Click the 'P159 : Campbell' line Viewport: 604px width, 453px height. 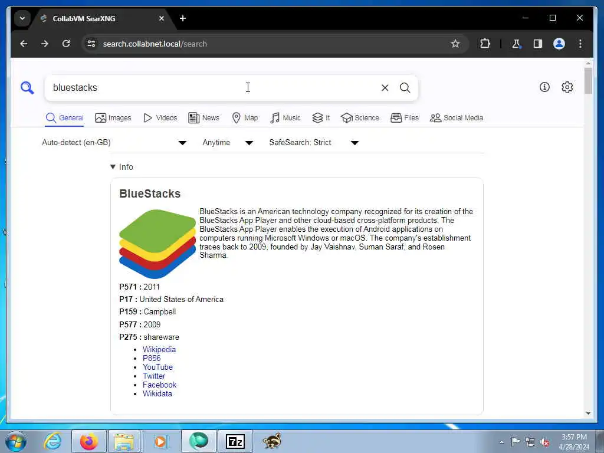(x=147, y=311)
